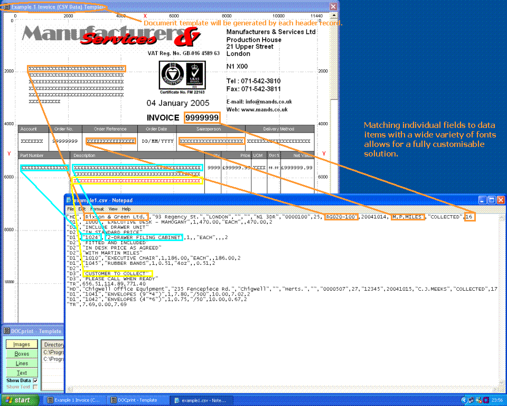Screen dimensions: 507x406
Task: Close the Example 1 Invoice template window
Action: coord(333,6)
